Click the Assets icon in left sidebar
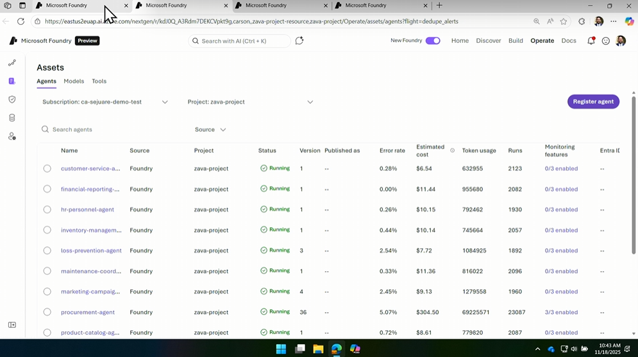This screenshot has width=638, height=357. tap(12, 81)
